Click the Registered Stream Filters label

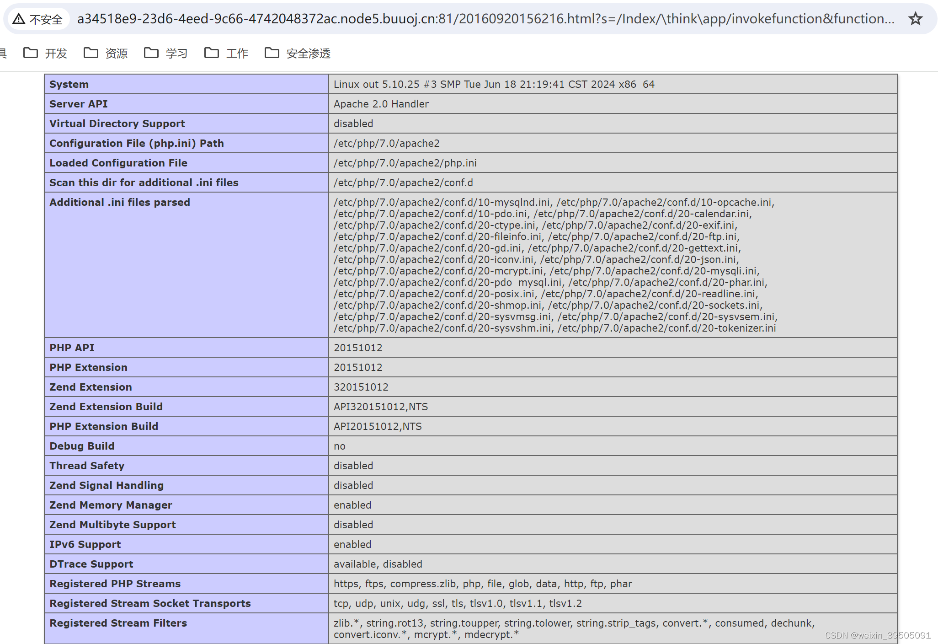[118, 623]
